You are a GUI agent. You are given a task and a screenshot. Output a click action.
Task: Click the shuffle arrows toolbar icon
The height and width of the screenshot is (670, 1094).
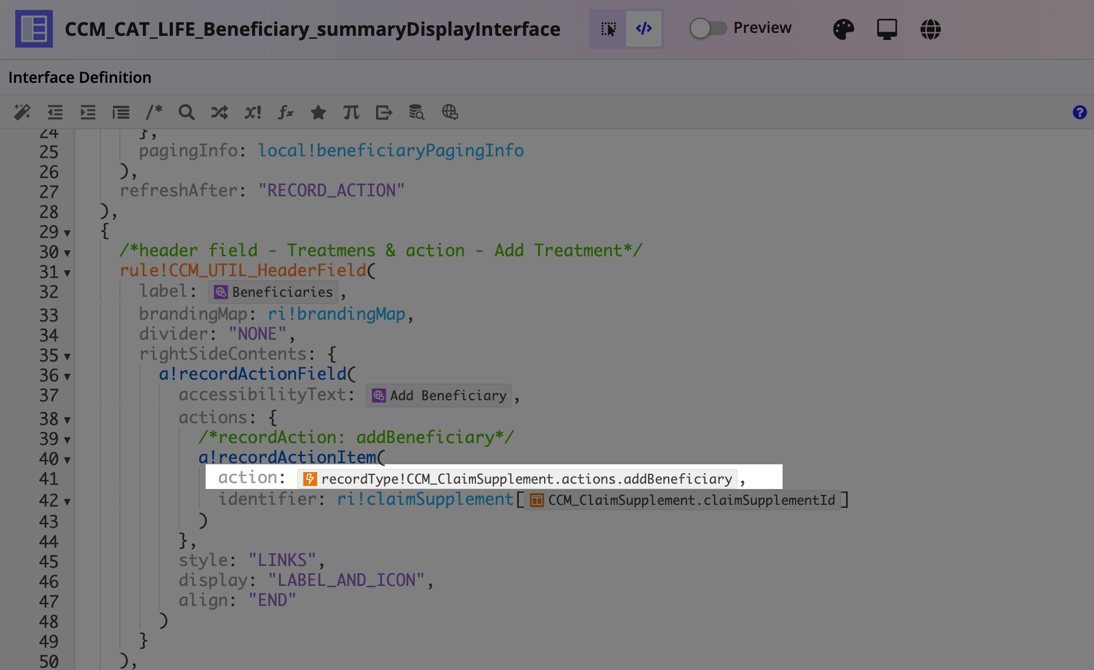[x=220, y=112]
